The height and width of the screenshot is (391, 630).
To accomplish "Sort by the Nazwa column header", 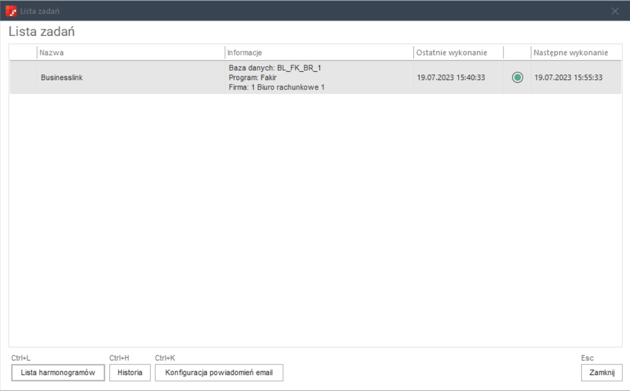I will [131, 52].
